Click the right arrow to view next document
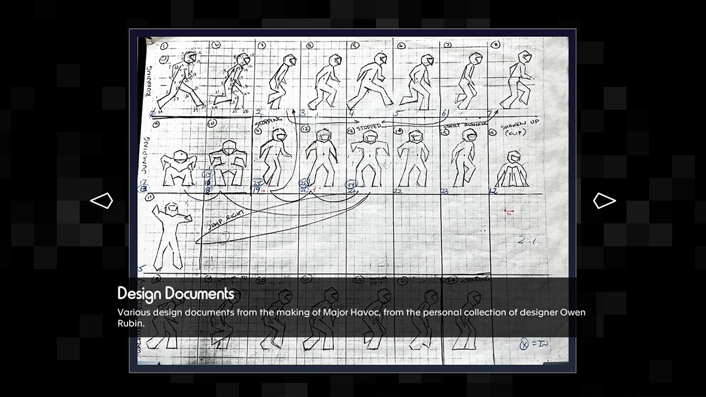The height and width of the screenshot is (397, 706). click(x=604, y=201)
